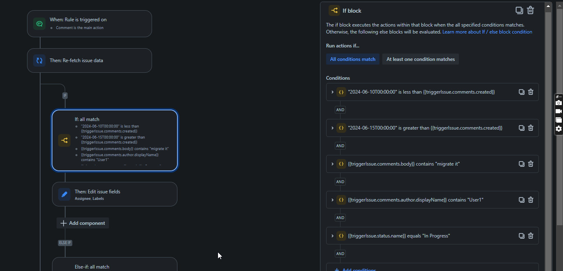Delete the 'migrate it' body condition
Image resolution: width=563 pixels, height=271 pixels.
pyautogui.click(x=531, y=164)
